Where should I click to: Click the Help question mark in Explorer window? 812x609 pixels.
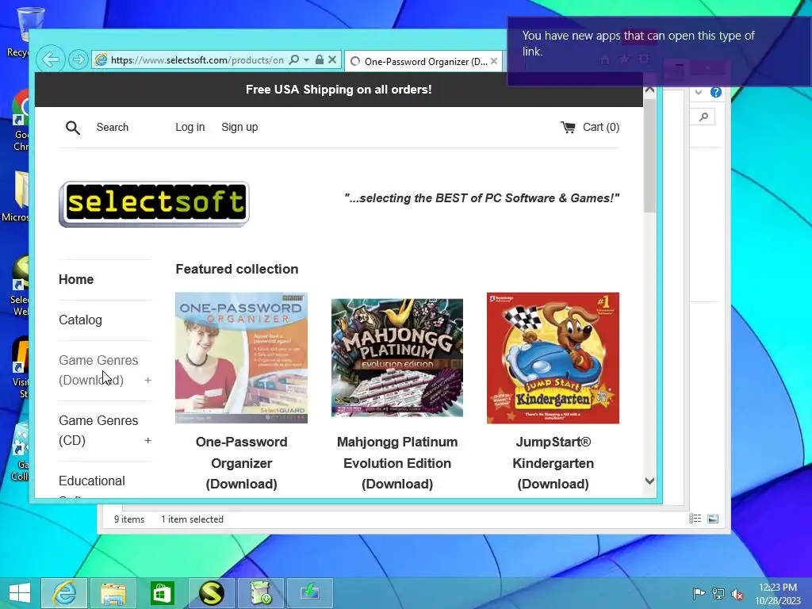716,92
